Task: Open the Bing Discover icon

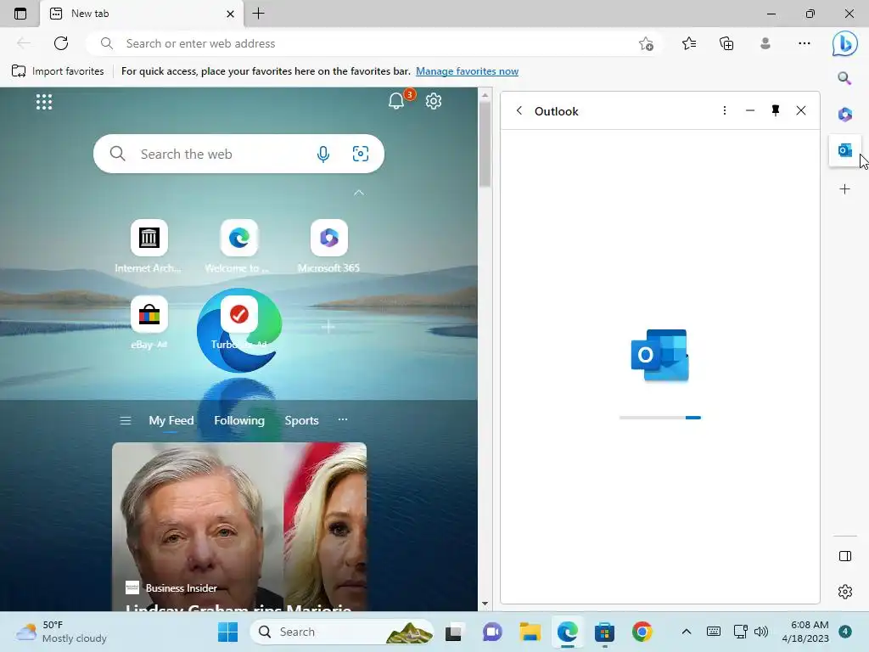Action: [844, 43]
